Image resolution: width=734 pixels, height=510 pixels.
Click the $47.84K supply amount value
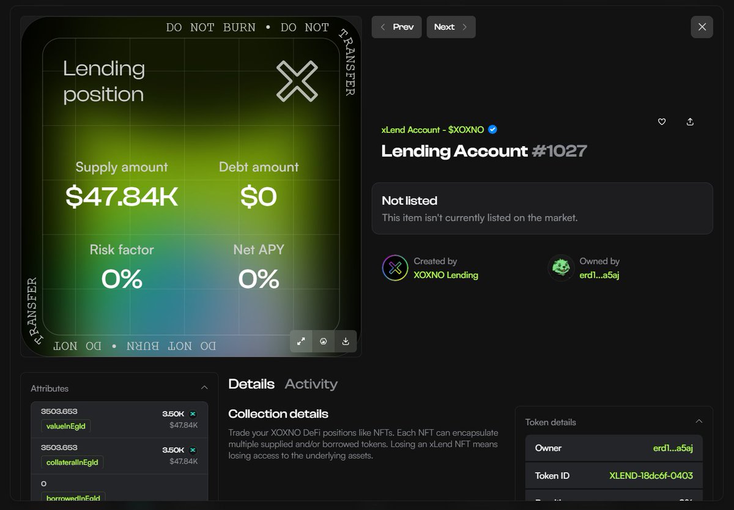pos(122,197)
